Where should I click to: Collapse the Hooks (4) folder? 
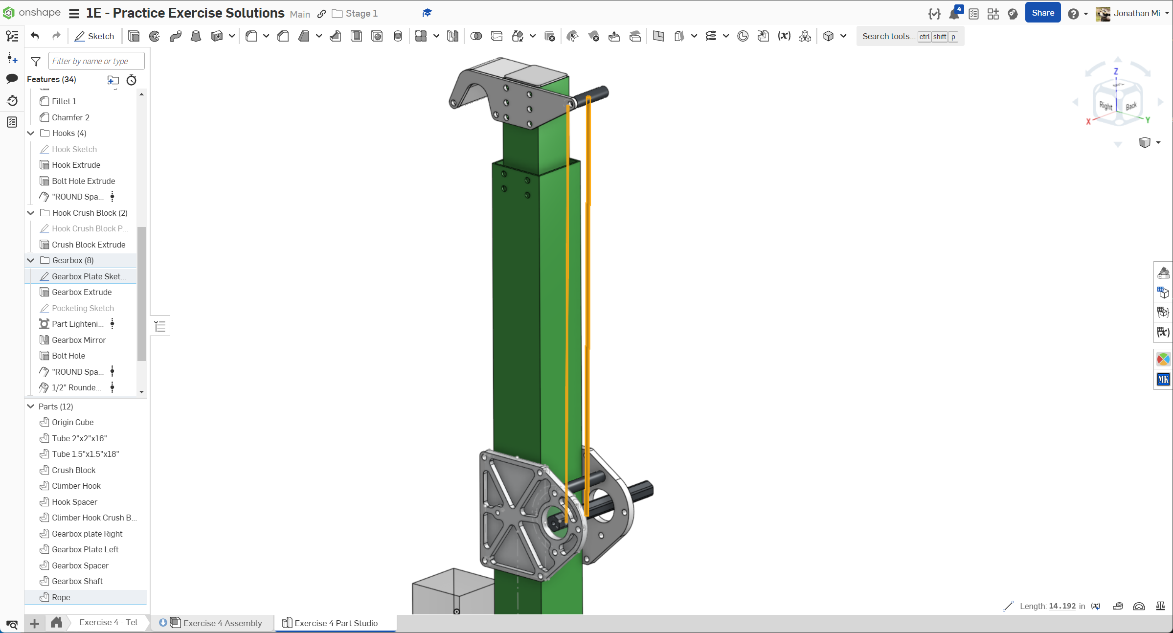tap(31, 133)
